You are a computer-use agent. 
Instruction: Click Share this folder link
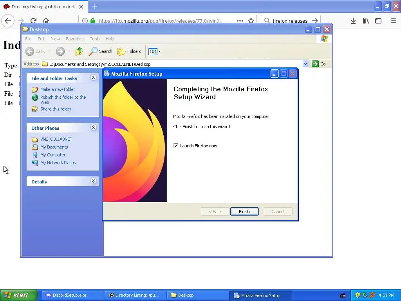(56, 109)
